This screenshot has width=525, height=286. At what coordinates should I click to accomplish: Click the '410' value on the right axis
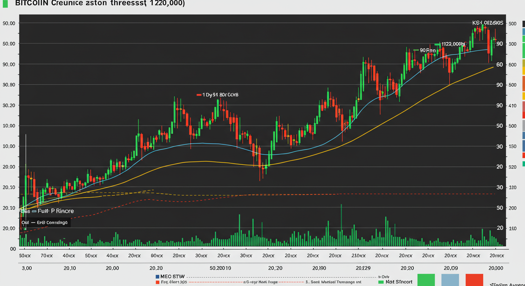(x=512, y=106)
